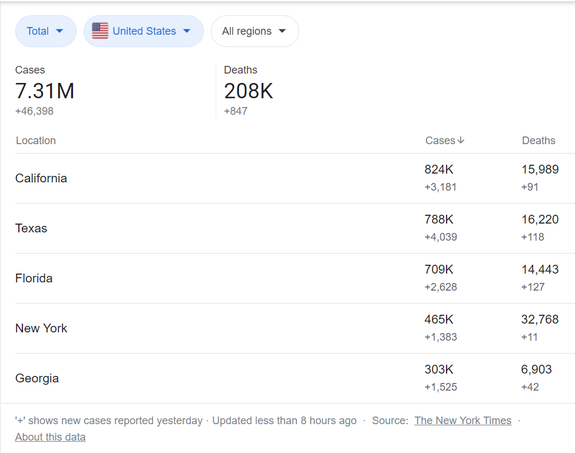575x453 pixels.
Task: Click California's 824K cases value
Action: (439, 169)
